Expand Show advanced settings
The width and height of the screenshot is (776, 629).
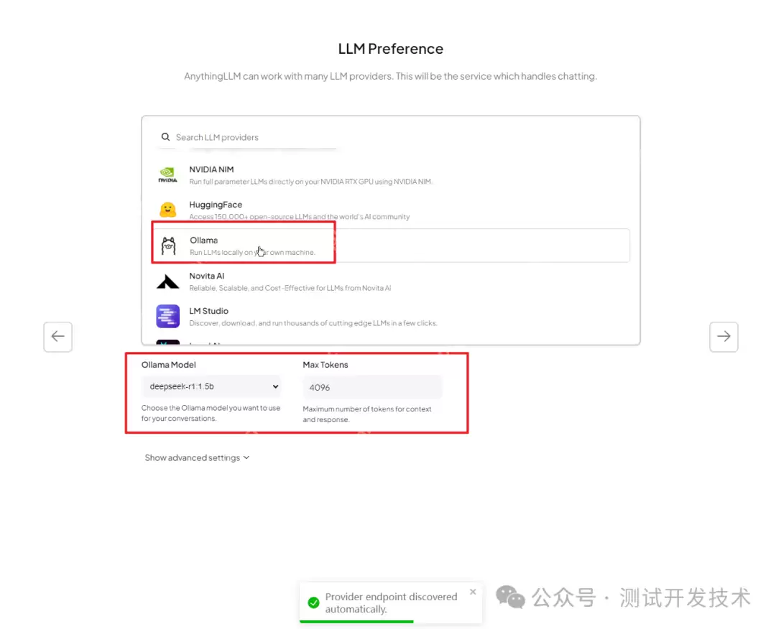click(196, 457)
